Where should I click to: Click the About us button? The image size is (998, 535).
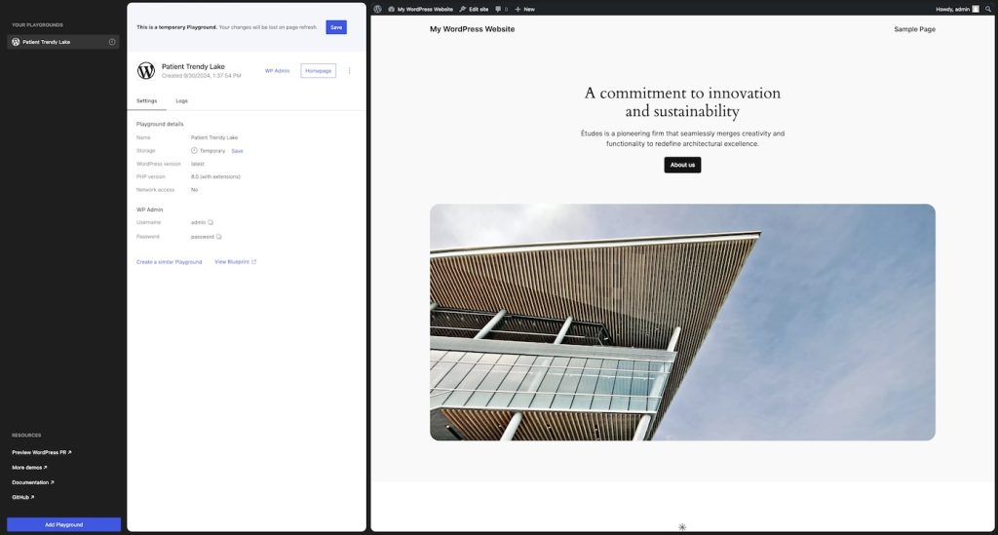pyautogui.click(x=682, y=165)
